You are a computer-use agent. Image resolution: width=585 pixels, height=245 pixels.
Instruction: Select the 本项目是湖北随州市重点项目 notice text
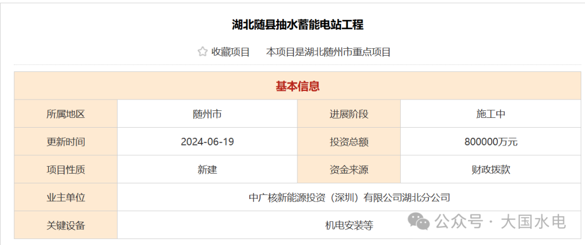coord(328,52)
